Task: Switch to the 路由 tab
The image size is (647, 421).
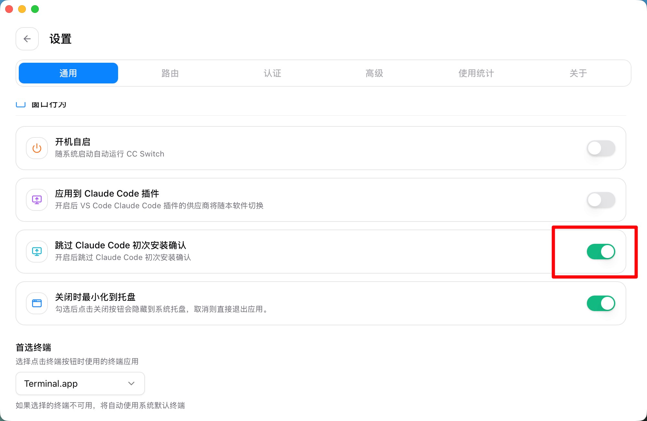Action: tap(170, 73)
